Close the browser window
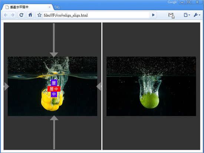 coord(197,2)
